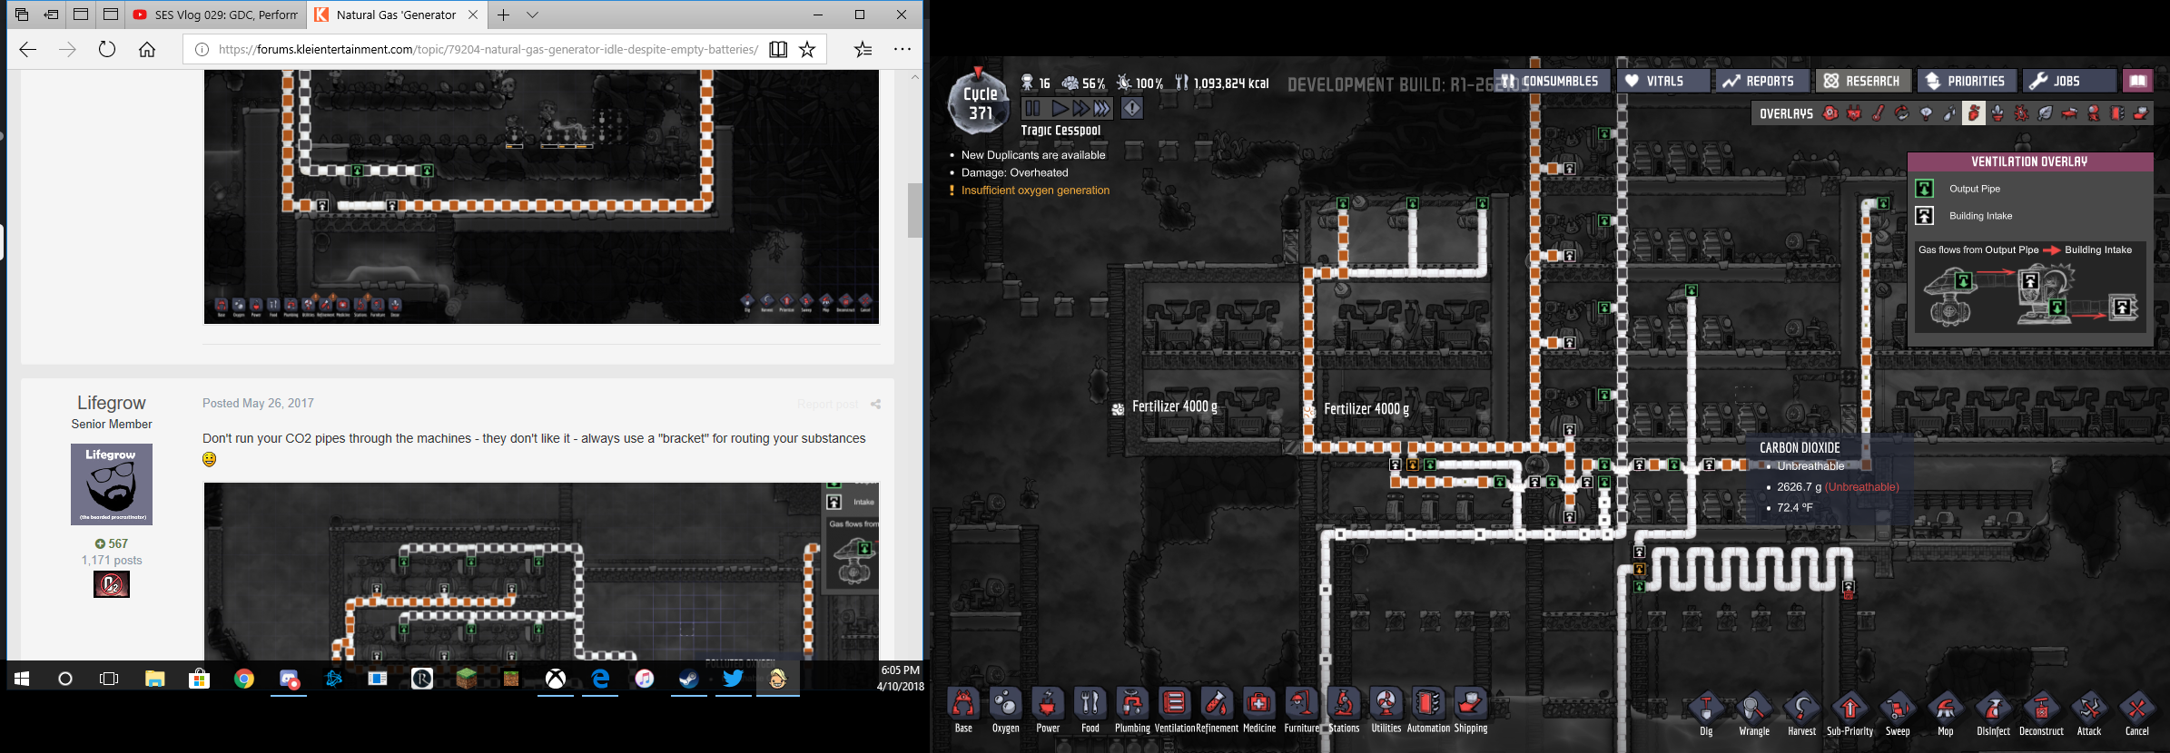Screen dimensions: 2170x753
Task: Toggle the Germ overlay
Action: click(2021, 113)
